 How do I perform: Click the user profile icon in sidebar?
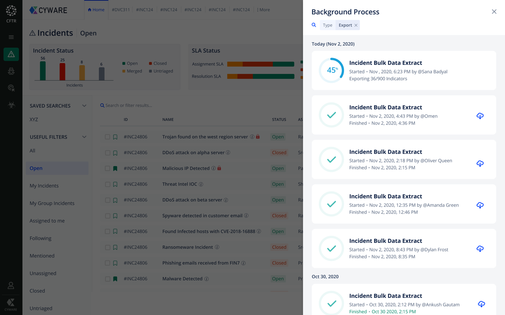click(x=11, y=286)
